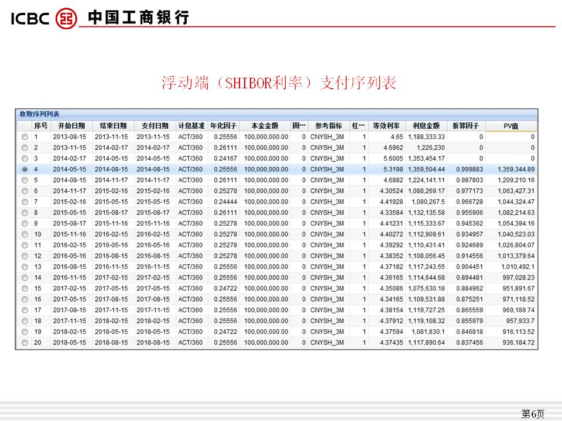The width and height of the screenshot is (562, 421).
Task: Sort by the 本金金额 column header
Action: [265, 126]
